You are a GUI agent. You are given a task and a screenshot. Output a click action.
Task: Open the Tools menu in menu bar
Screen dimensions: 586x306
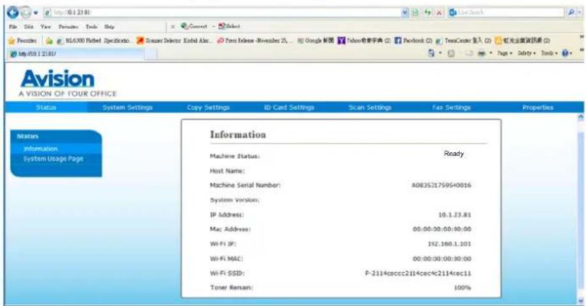click(91, 27)
